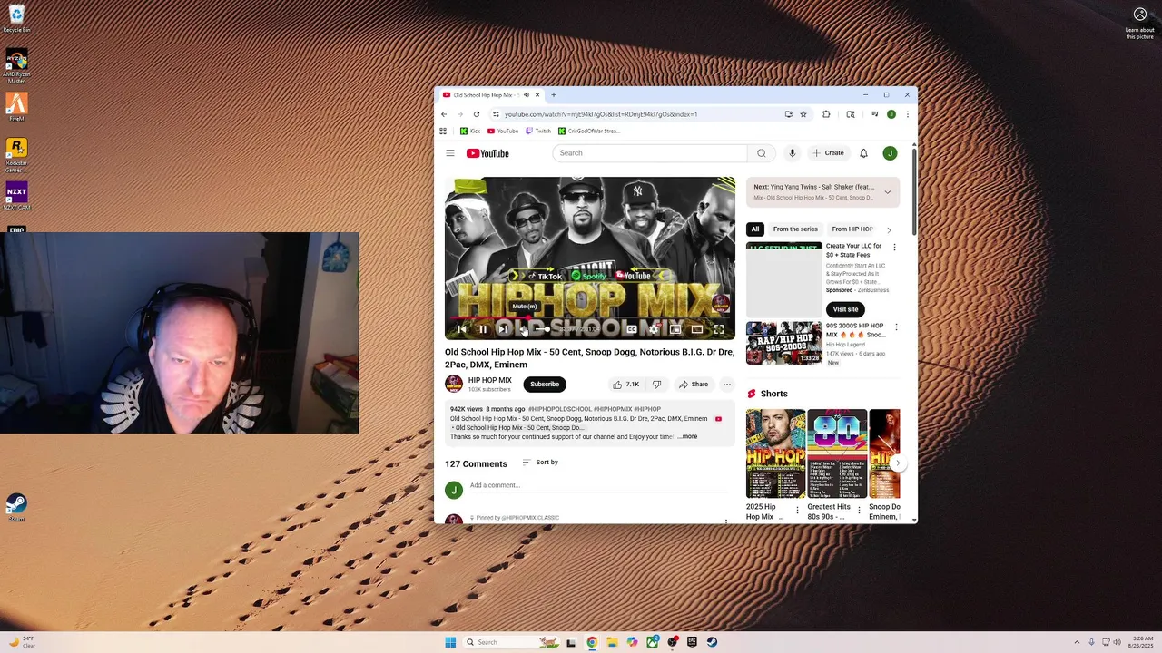The image size is (1162, 653).
Task: Open the YouTube hamburger guide menu
Action: (450, 153)
